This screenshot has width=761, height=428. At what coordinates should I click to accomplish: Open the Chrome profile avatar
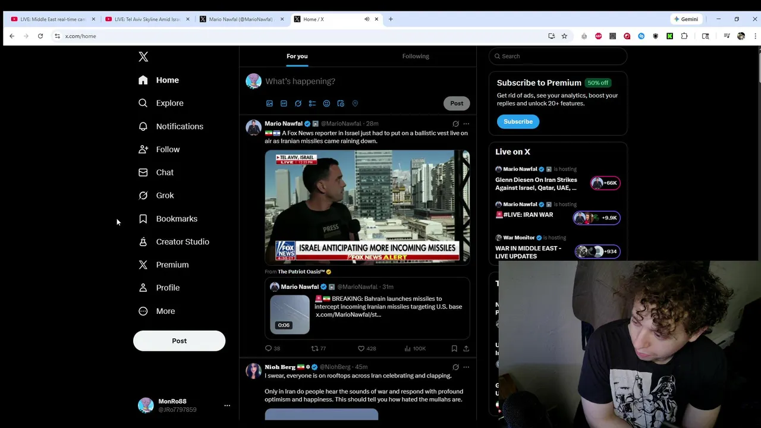[741, 36]
